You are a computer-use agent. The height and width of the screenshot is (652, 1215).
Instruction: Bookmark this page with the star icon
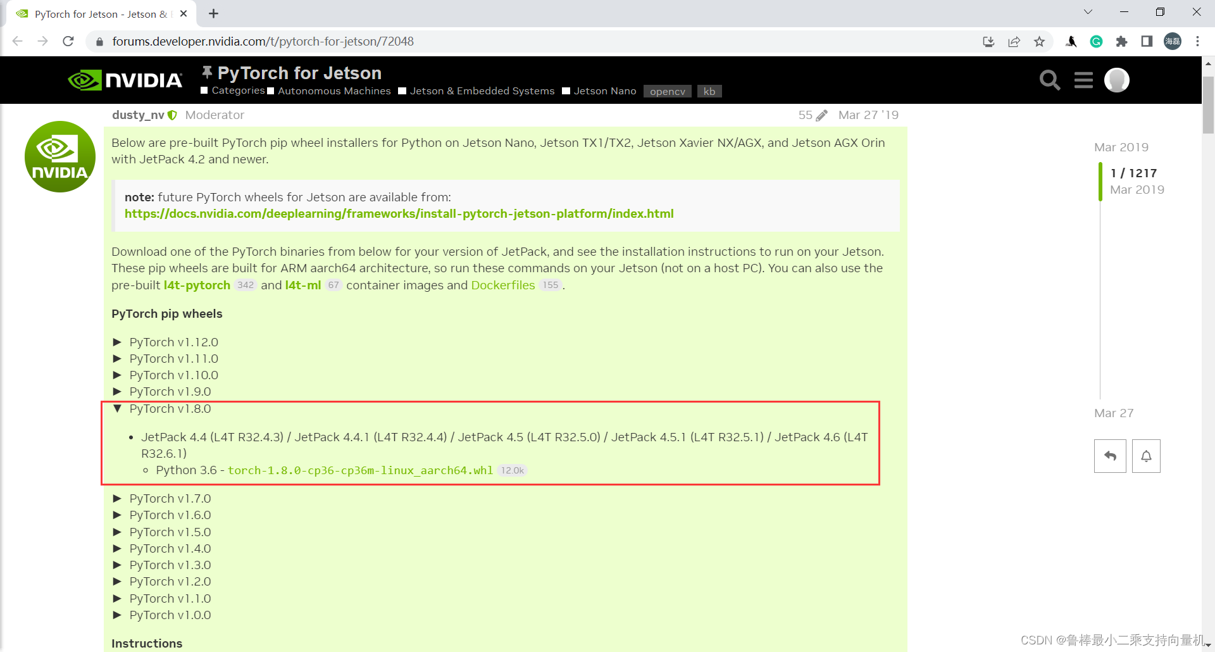click(1039, 42)
